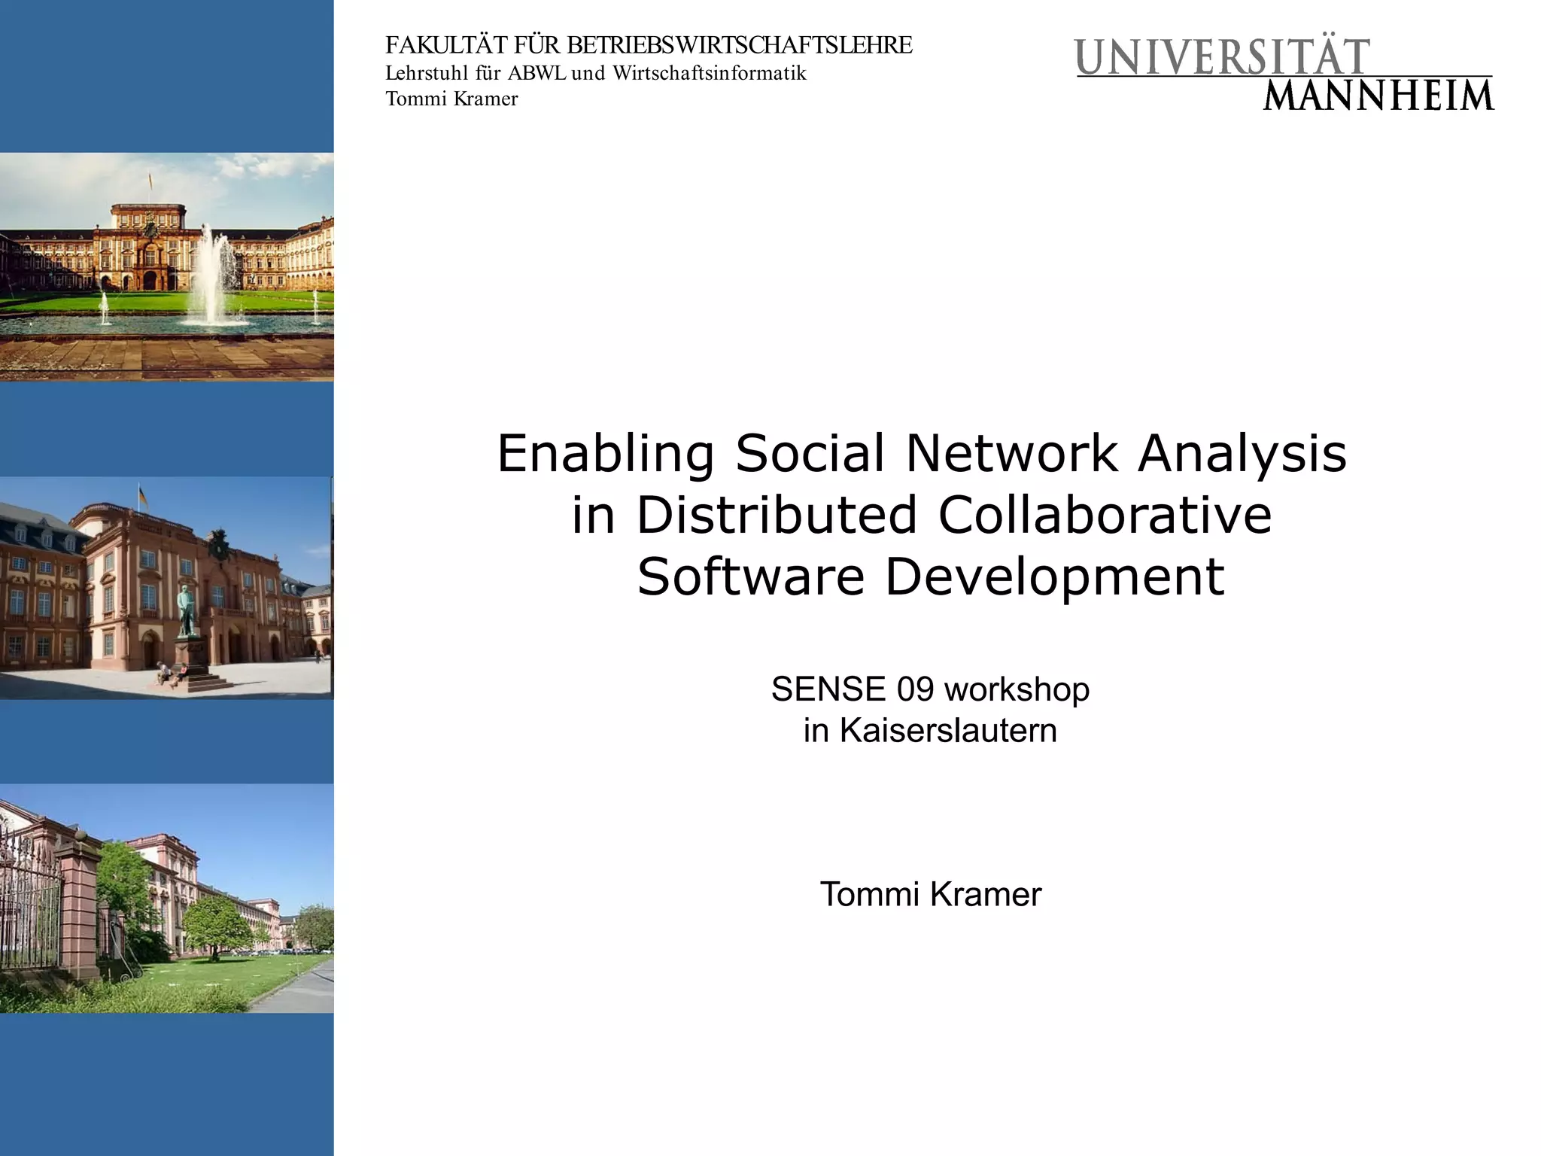Click the author name Tommi Kramer in the slide body
Viewport: 1541px width, 1156px height.
930,894
